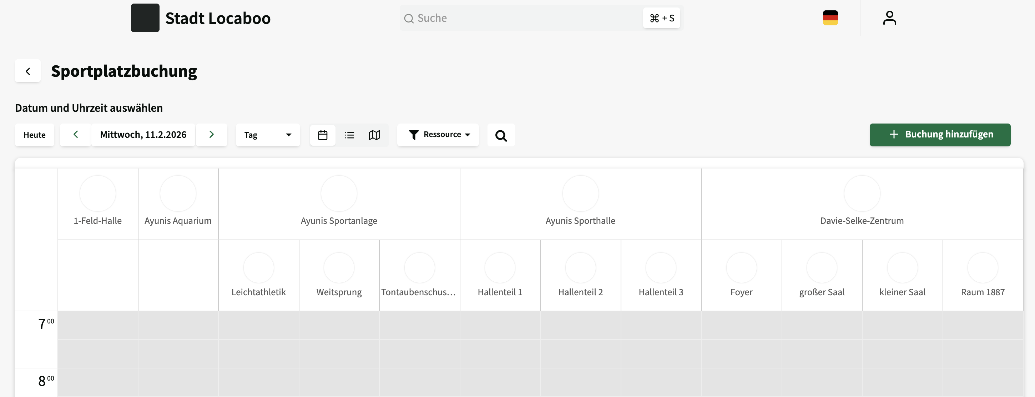The width and height of the screenshot is (1035, 397).
Task: Click the Stadt Locaboo logo
Action: pyautogui.click(x=145, y=18)
